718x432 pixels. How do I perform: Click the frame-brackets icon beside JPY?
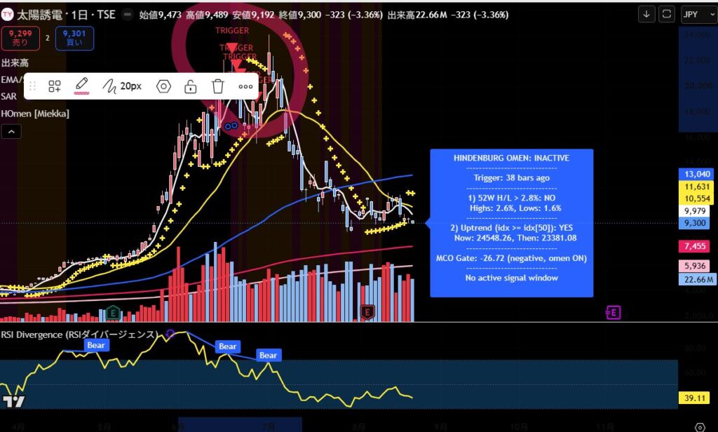(x=667, y=14)
